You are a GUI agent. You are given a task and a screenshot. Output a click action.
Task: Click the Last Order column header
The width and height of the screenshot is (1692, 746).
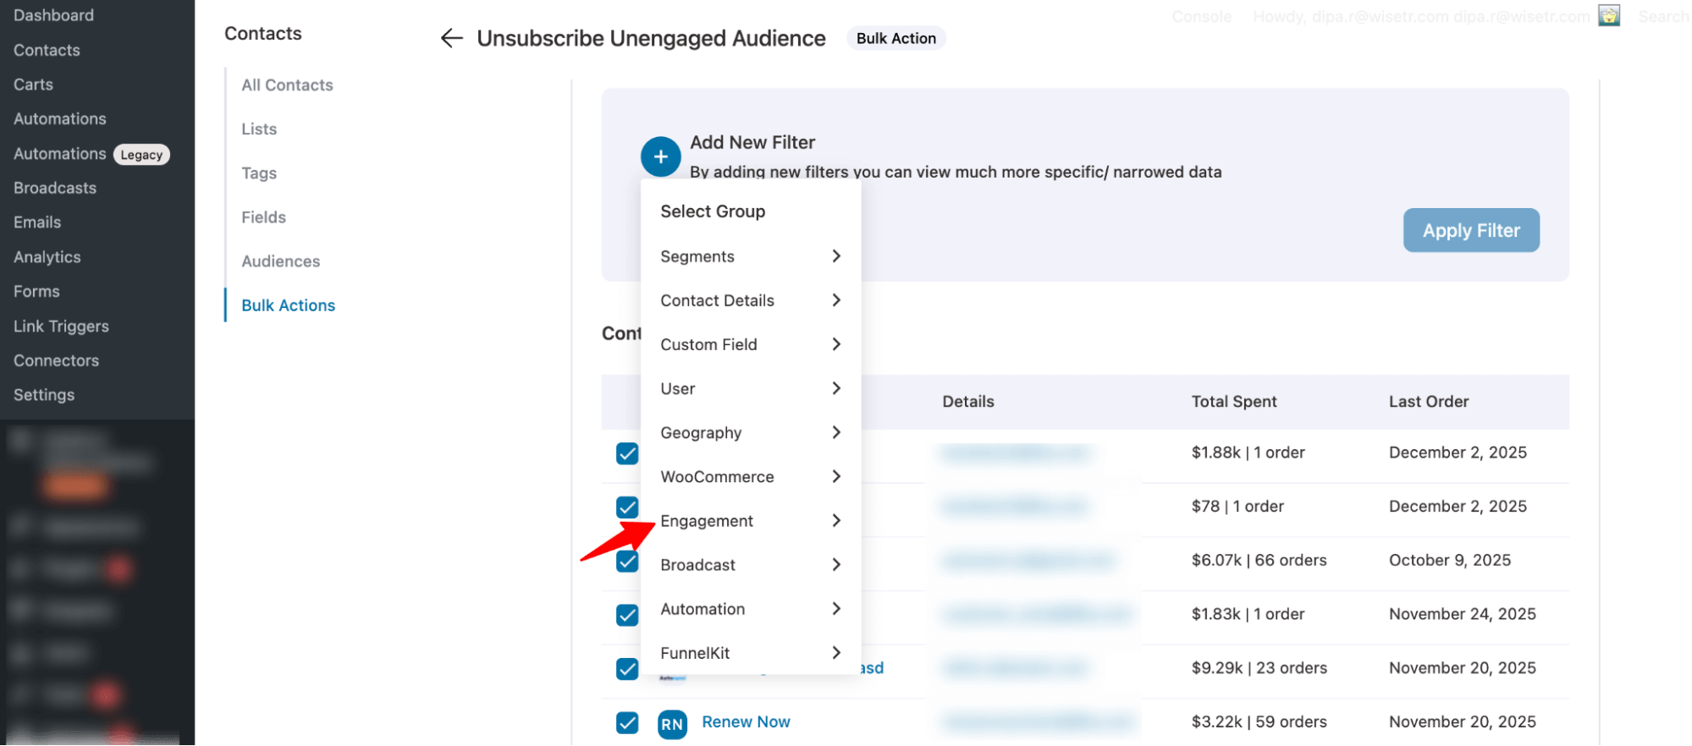(x=1428, y=402)
